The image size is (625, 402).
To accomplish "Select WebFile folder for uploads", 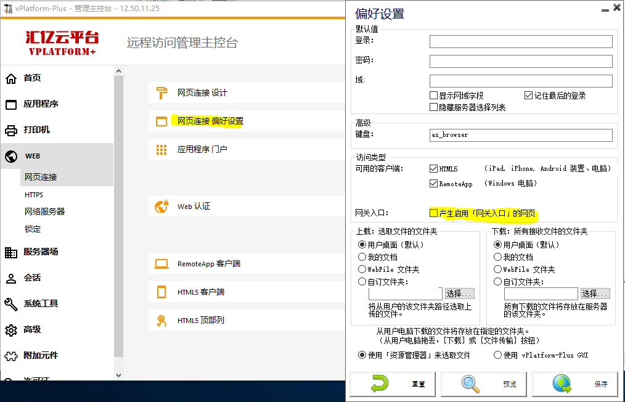I will tap(362, 269).
